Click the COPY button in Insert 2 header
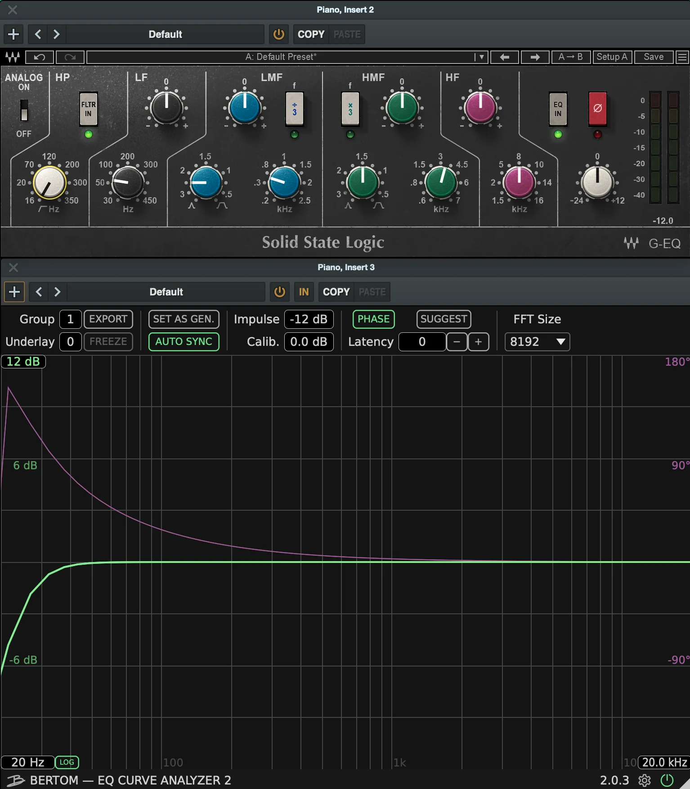The width and height of the screenshot is (690, 789). coord(311,34)
